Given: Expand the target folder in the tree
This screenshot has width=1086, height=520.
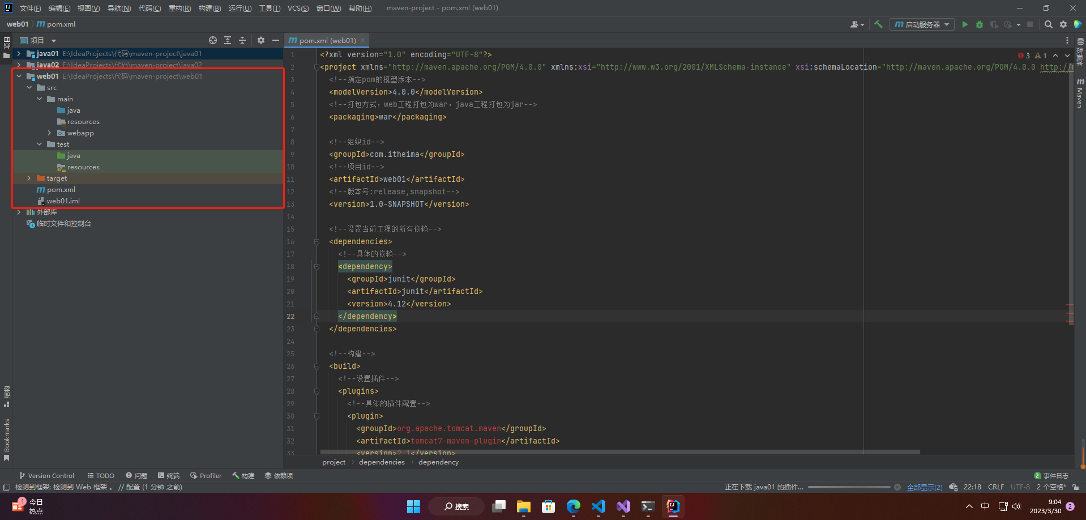Looking at the screenshot, I should 29,178.
